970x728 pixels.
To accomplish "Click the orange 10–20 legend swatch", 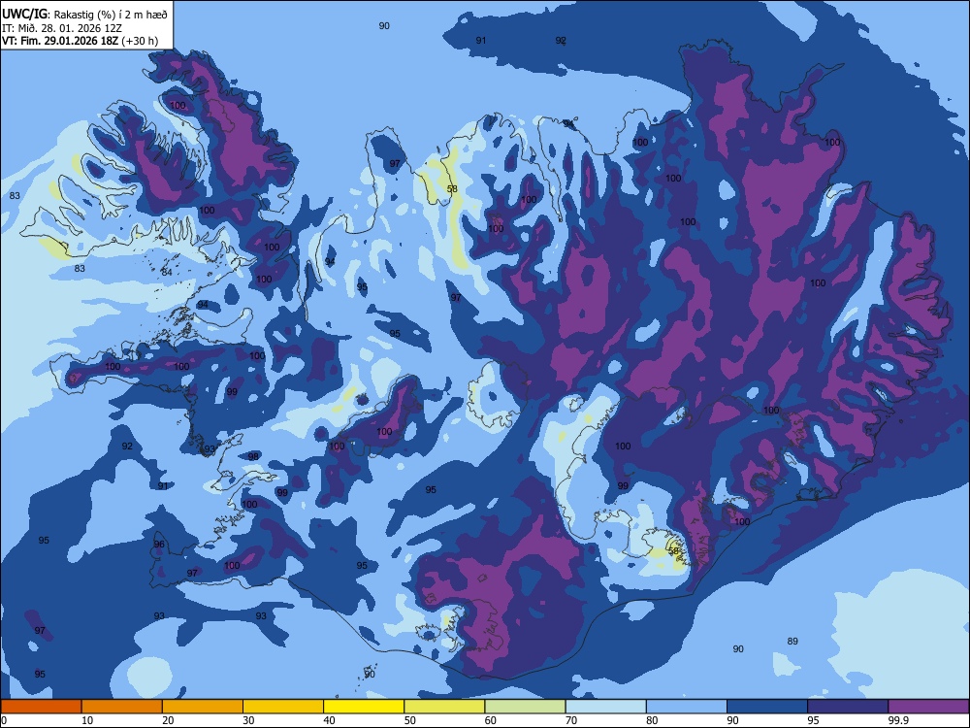I will pyautogui.click(x=122, y=707).
